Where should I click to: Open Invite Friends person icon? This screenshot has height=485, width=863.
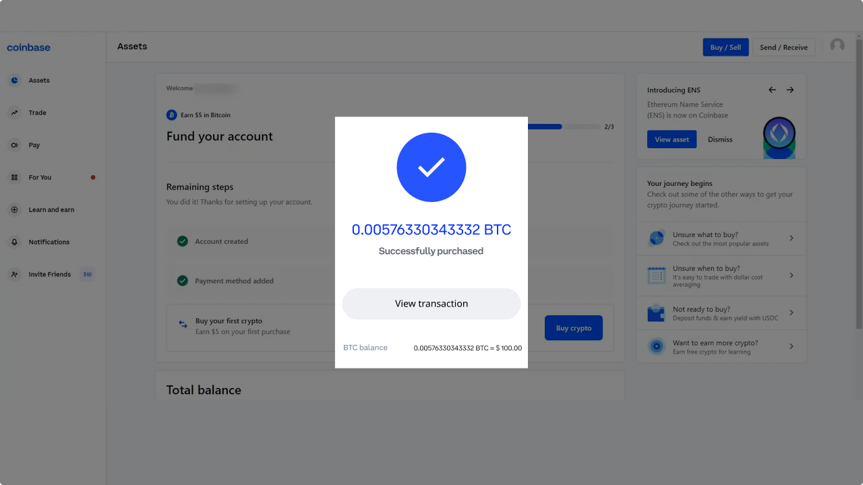(x=14, y=274)
